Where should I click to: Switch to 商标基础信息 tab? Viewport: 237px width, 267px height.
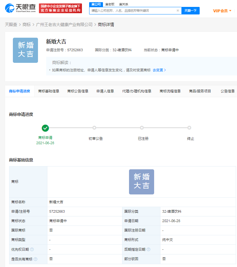coord(49,91)
